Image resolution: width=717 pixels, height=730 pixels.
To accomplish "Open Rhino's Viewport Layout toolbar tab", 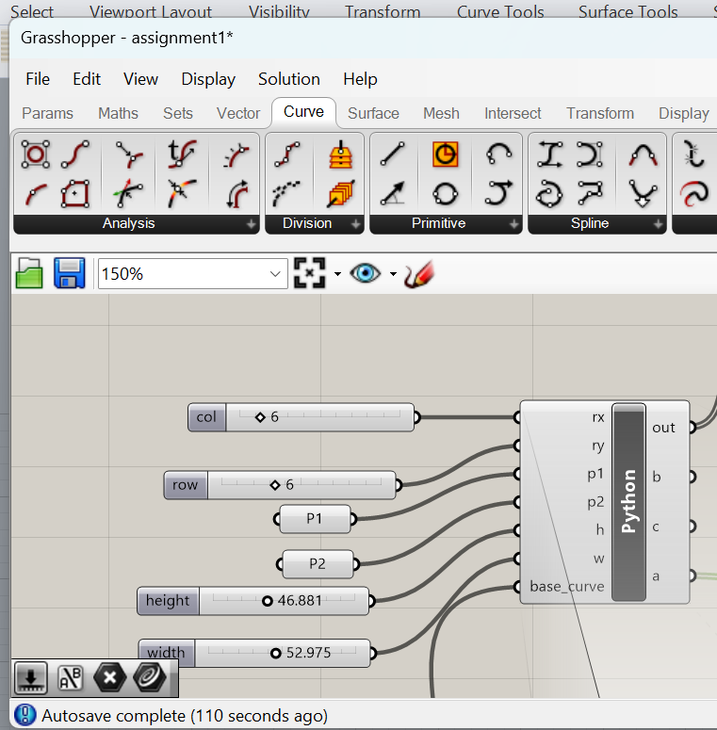I will point(151,11).
